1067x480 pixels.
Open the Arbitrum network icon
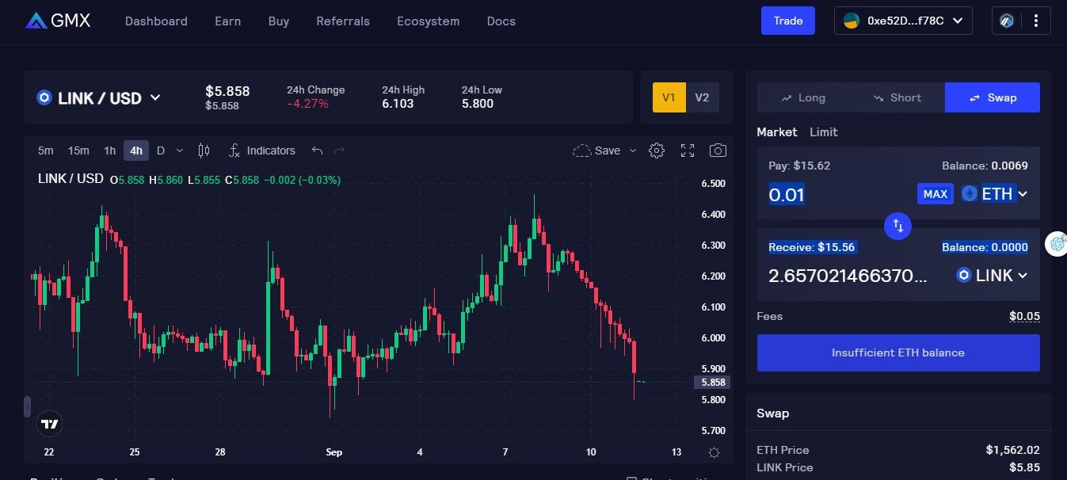[1008, 21]
